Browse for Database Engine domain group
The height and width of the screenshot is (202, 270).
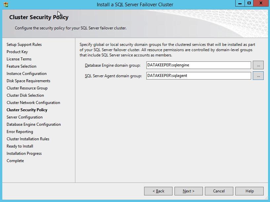(x=258, y=65)
